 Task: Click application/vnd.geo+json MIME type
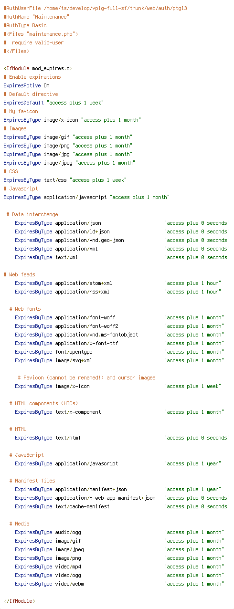click(89, 241)
